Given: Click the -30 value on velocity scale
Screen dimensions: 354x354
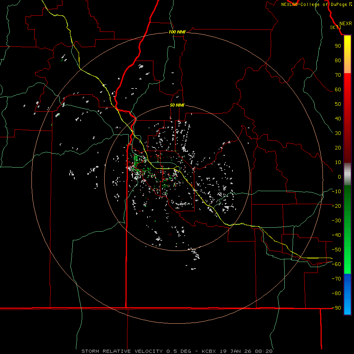Looking at the screenshot, I should (x=336, y=221).
